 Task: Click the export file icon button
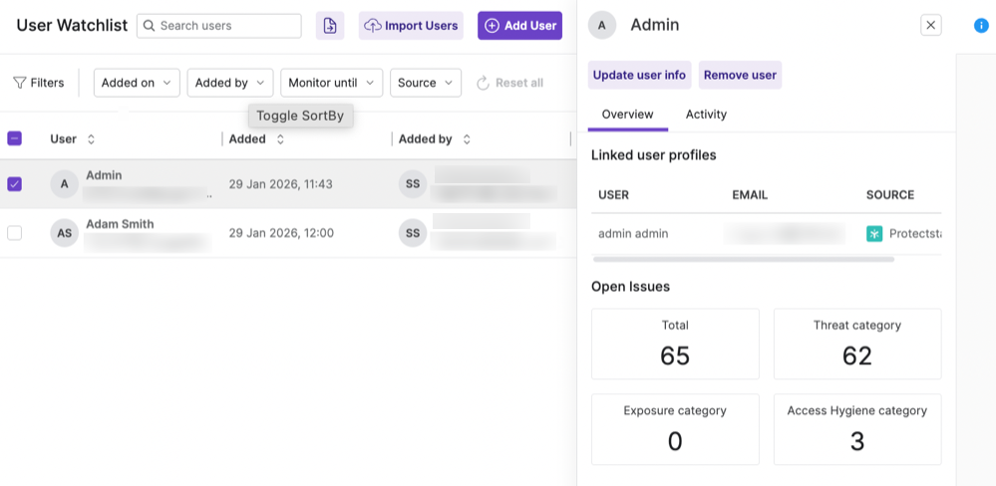(x=330, y=26)
